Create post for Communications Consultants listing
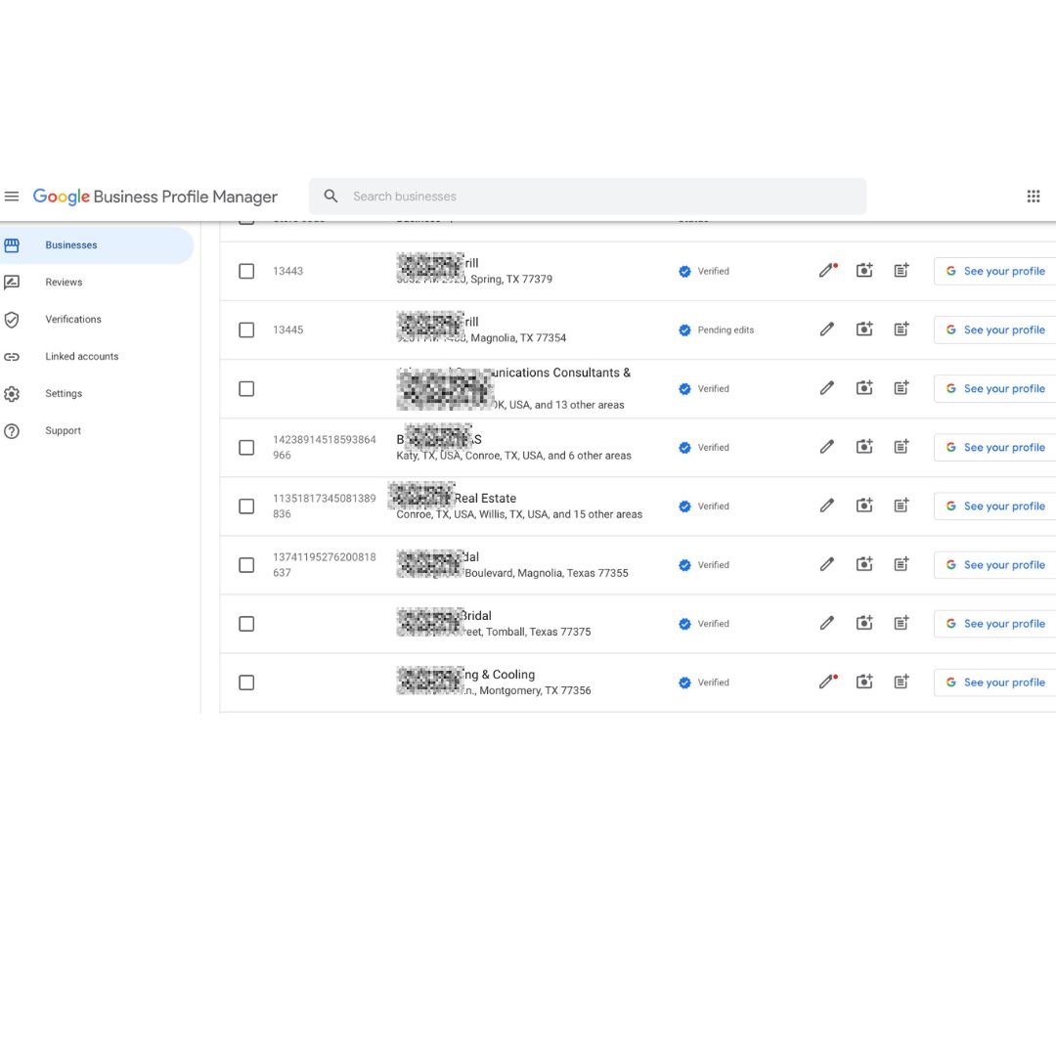The height and width of the screenshot is (1056, 1056). [902, 388]
